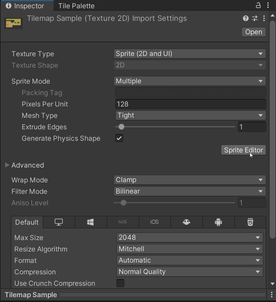Select the Windows Store platform icon
Screen dimensions: 276x302
[91, 222]
